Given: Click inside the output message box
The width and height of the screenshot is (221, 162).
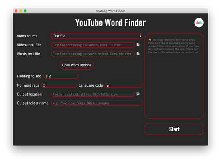Looking at the screenshot, I should point(174,76).
